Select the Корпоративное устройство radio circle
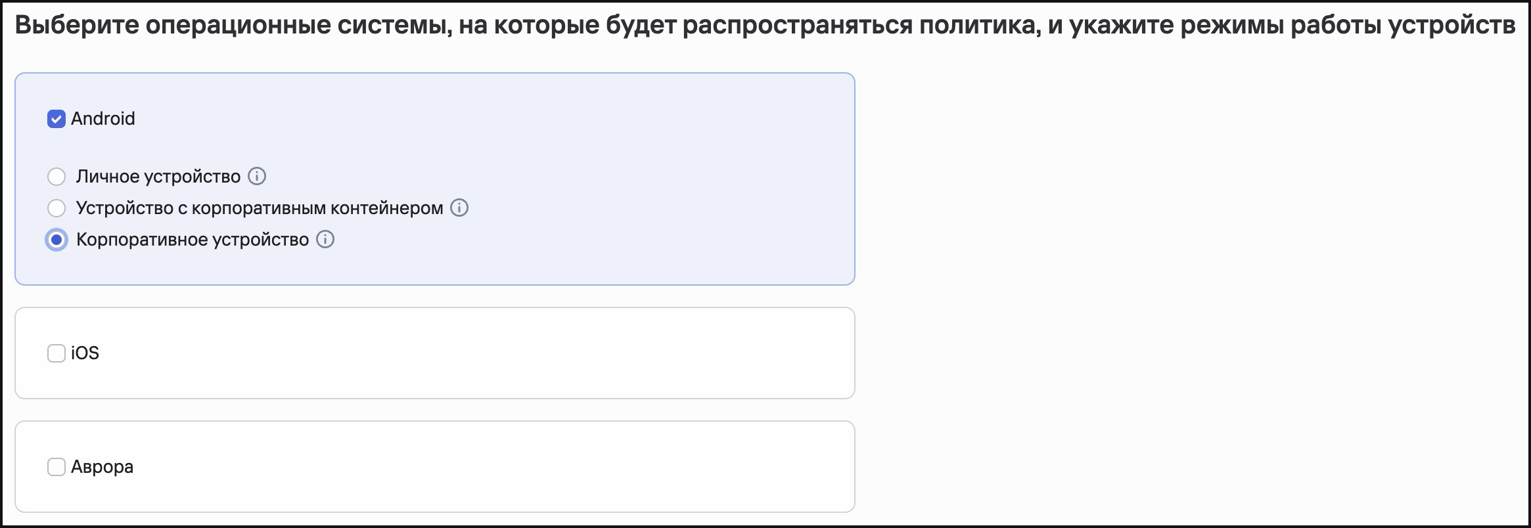 pos(57,240)
